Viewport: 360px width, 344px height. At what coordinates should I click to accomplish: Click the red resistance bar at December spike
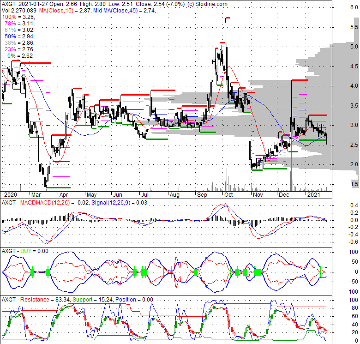[x=300, y=80]
